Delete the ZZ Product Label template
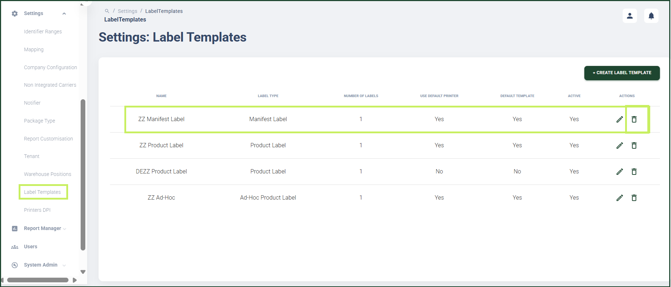 click(634, 145)
